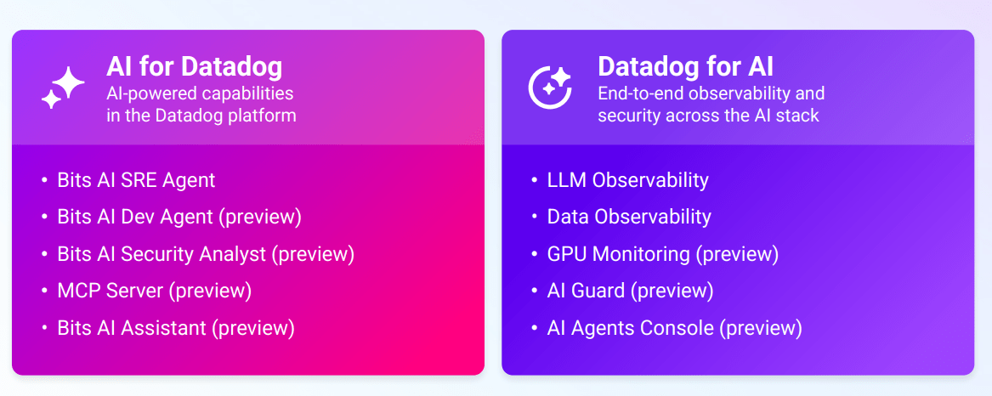Open LLM Observability

628,180
